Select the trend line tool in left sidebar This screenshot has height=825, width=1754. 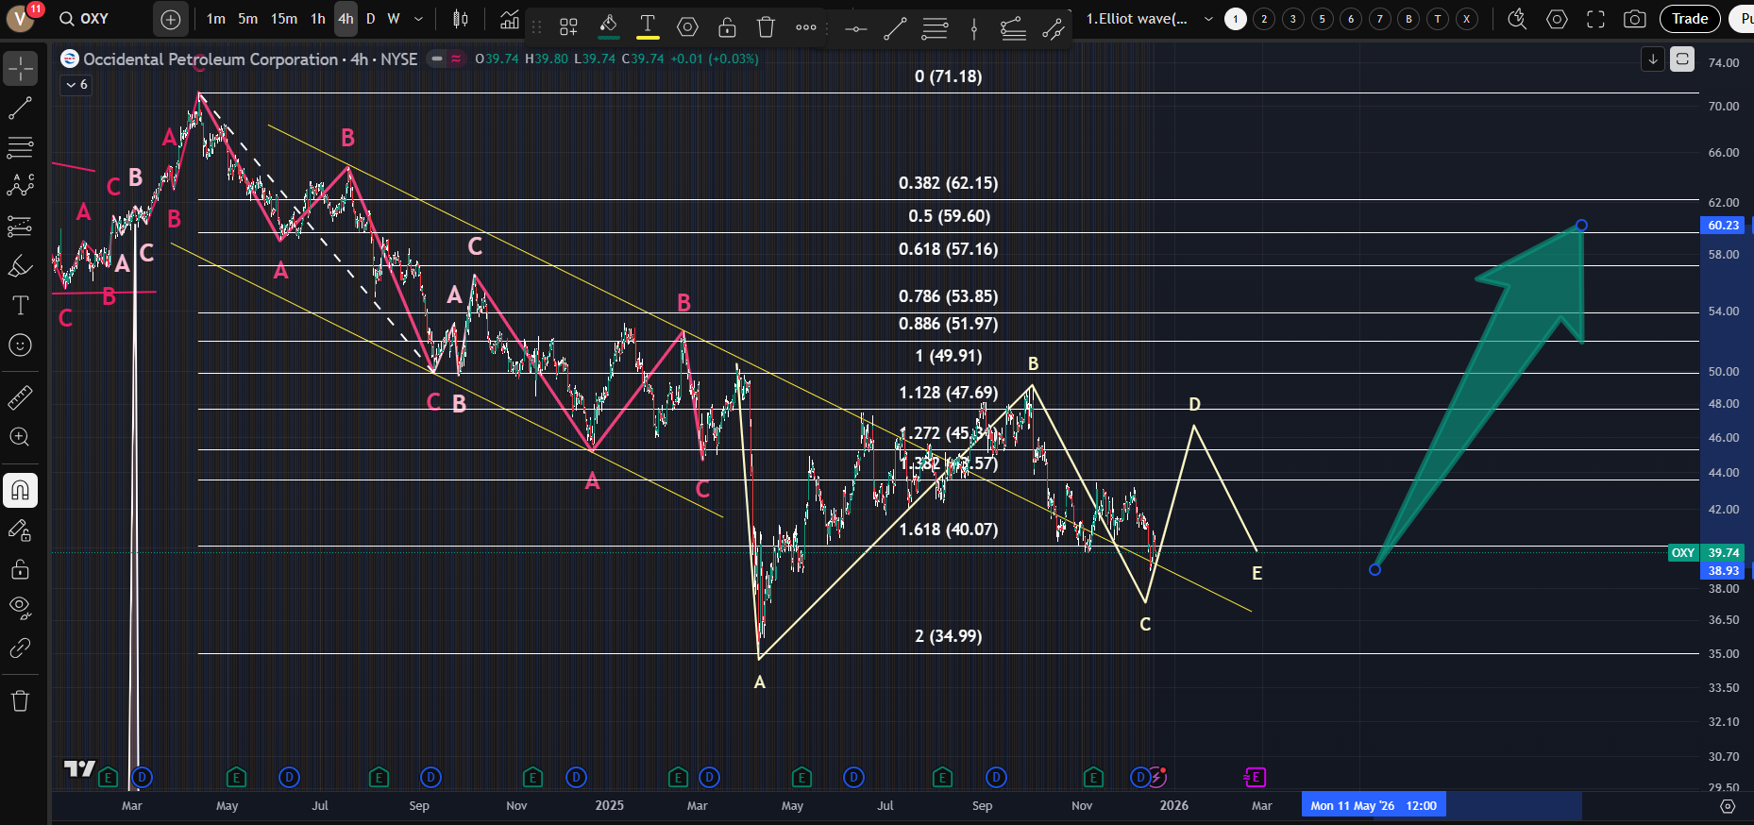[20, 109]
